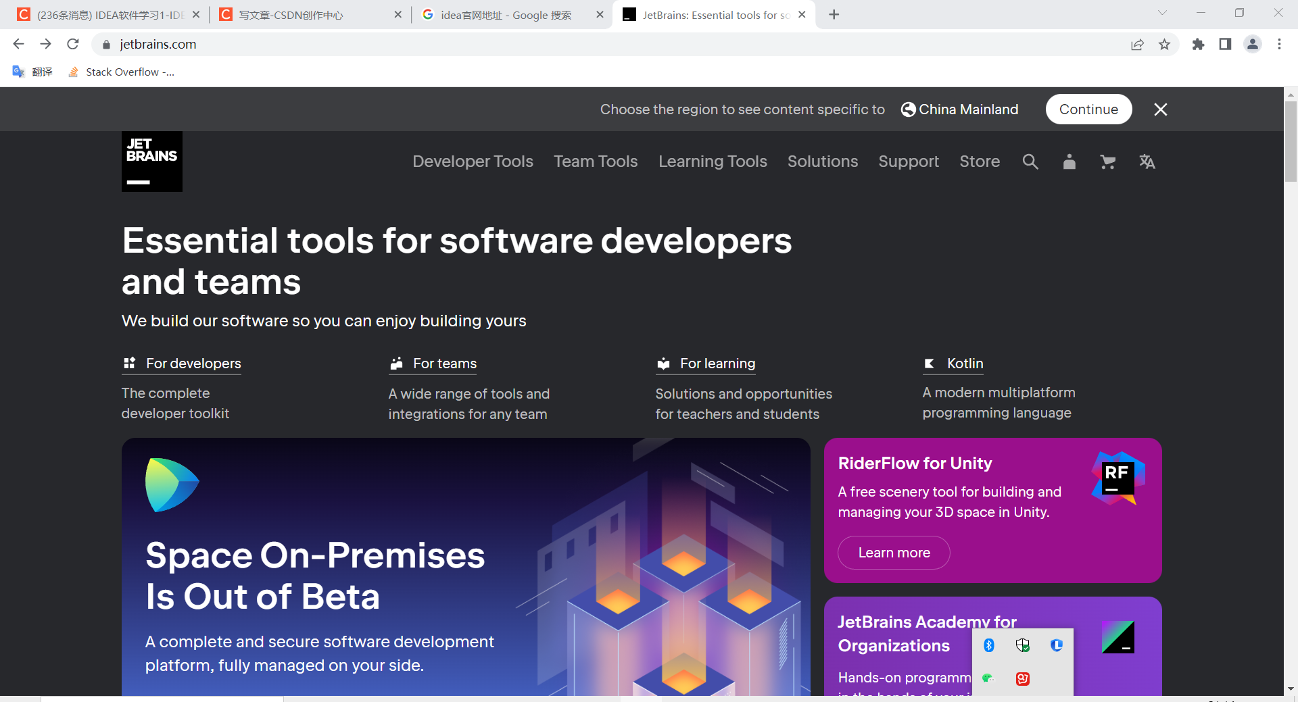Go forward in browser history

coord(45,44)
